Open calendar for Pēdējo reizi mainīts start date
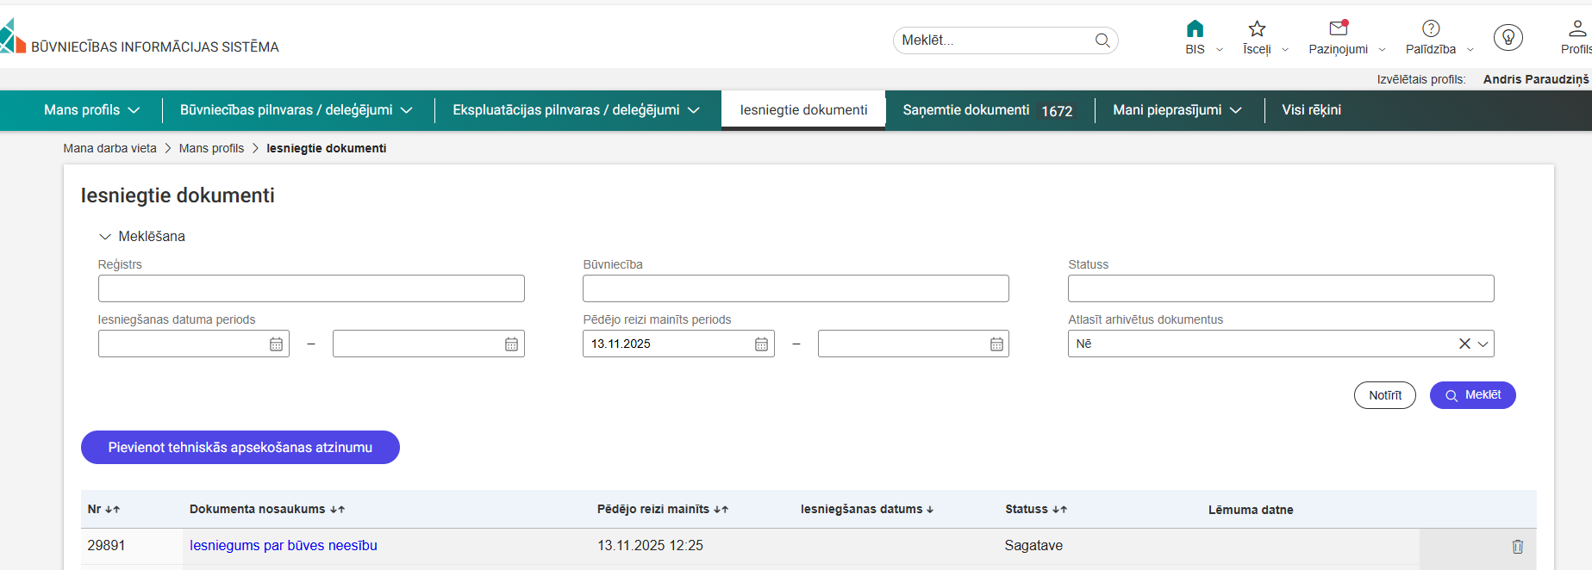 [x=761, y=344]
